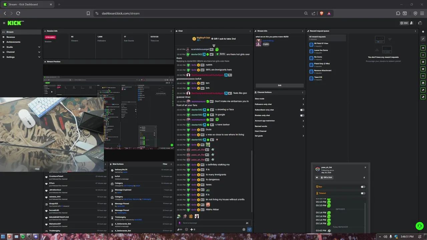Reload the page with the browser refresh icon
This screenshot has height=240, width=427.
click(x=18, y=13)
